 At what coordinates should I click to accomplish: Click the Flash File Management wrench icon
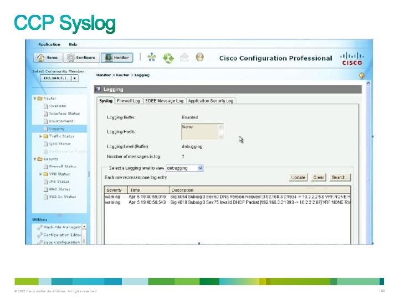point(40,227)
